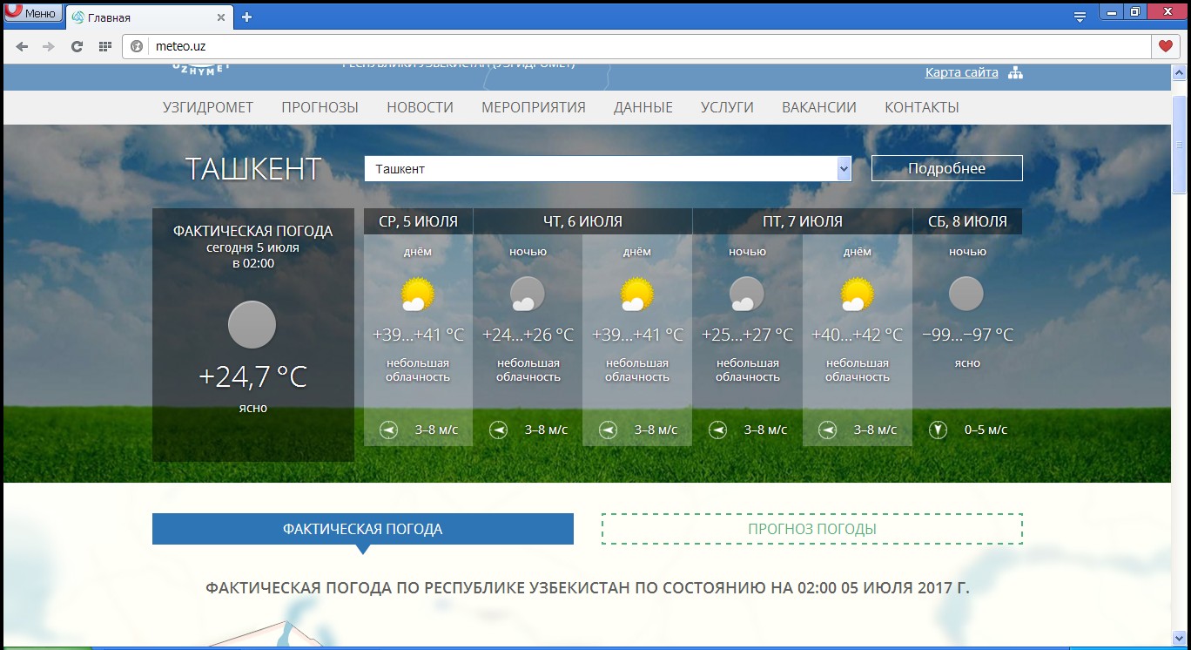Switch to ПРОГНОЗ ПОГОДЫ tab
The image size is (1191, 650).
(811, 529)
